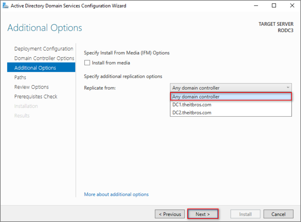The height and width of the screenshot is (222, 301).
Task: Close the configuration wizard window
Action: pos(292,5)
